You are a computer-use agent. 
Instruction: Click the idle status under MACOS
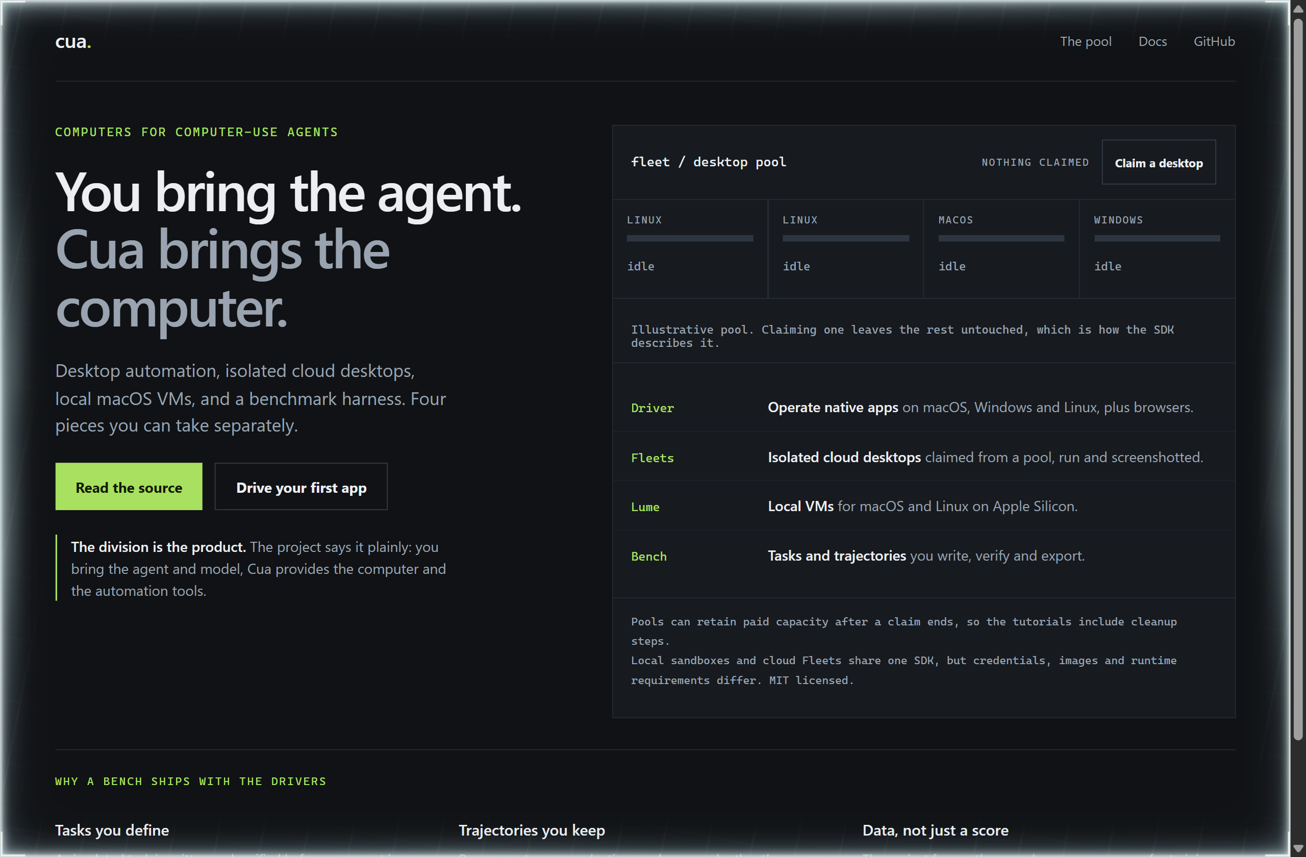tap(951, 267)
